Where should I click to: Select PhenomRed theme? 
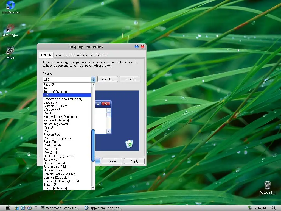pos(67,135)
